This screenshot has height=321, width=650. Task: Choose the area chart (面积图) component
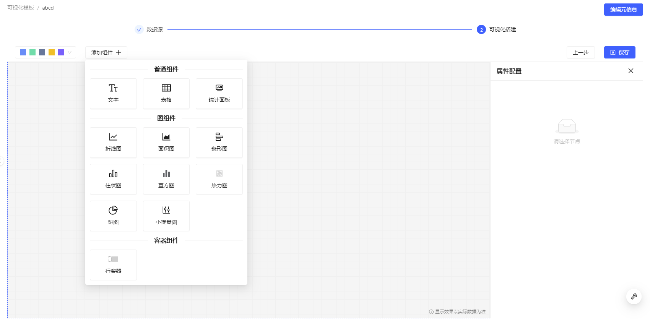tap(166, 143)
